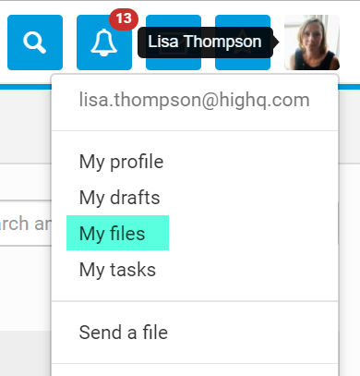Focus the partially visible search input field

point(26,224)
